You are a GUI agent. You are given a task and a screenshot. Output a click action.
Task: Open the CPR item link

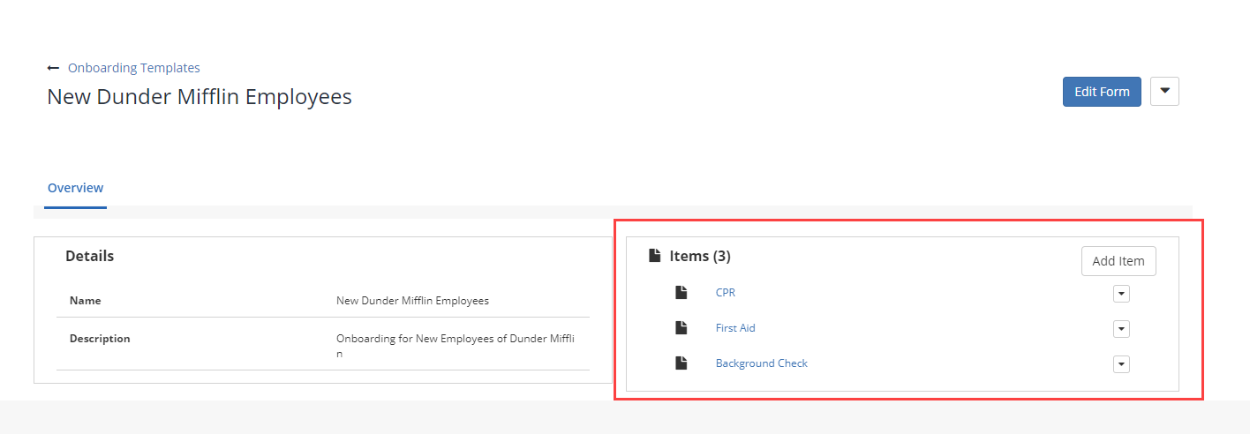tap(726, 293)
